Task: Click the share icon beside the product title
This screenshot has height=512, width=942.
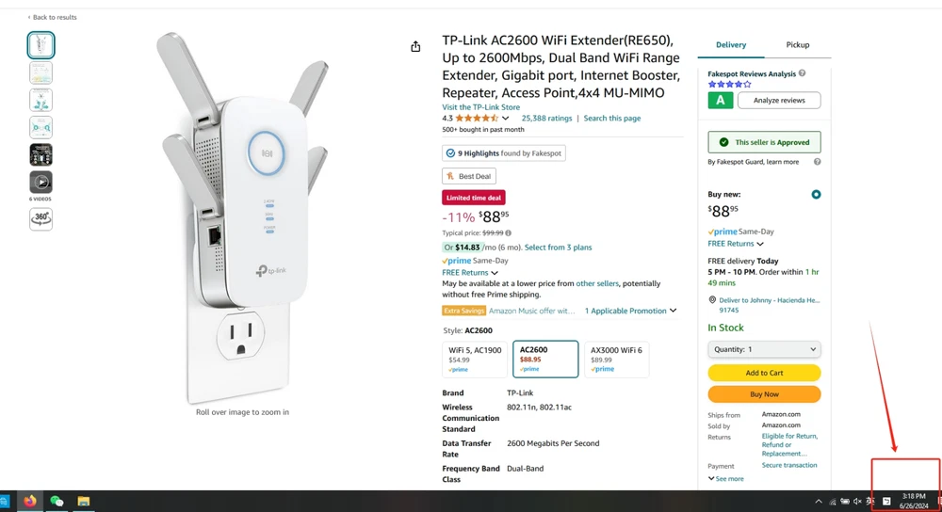Action: click(415, 46)
